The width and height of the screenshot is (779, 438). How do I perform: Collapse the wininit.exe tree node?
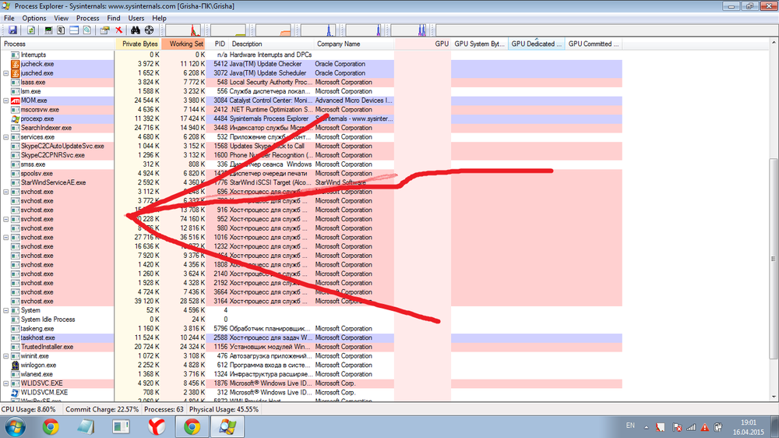pyautogui.click(x=6, y=356)
